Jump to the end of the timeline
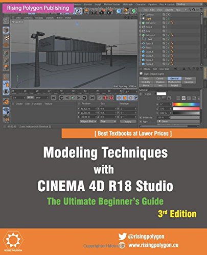This screenshot has width=207, height=255. click(92, 98)
